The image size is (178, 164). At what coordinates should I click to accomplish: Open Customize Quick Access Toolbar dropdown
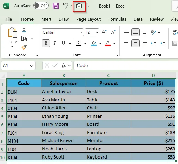tap(89, 6)
